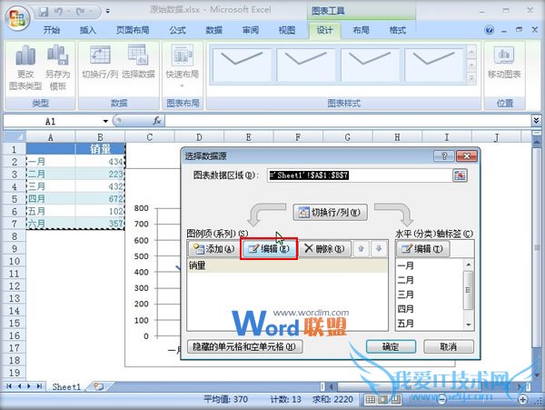This screenshot has width=545, height=410.
Task: Open hidden and empty cells options
Action: point(244,347)
